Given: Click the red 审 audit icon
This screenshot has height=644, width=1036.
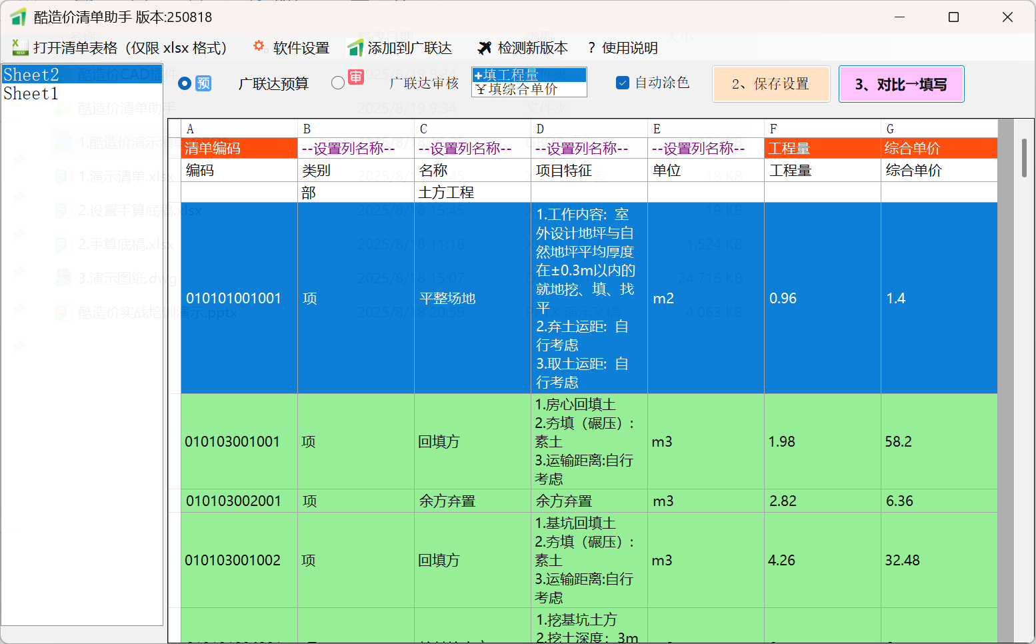Looking at the screenshot, I should coord(356,77).
